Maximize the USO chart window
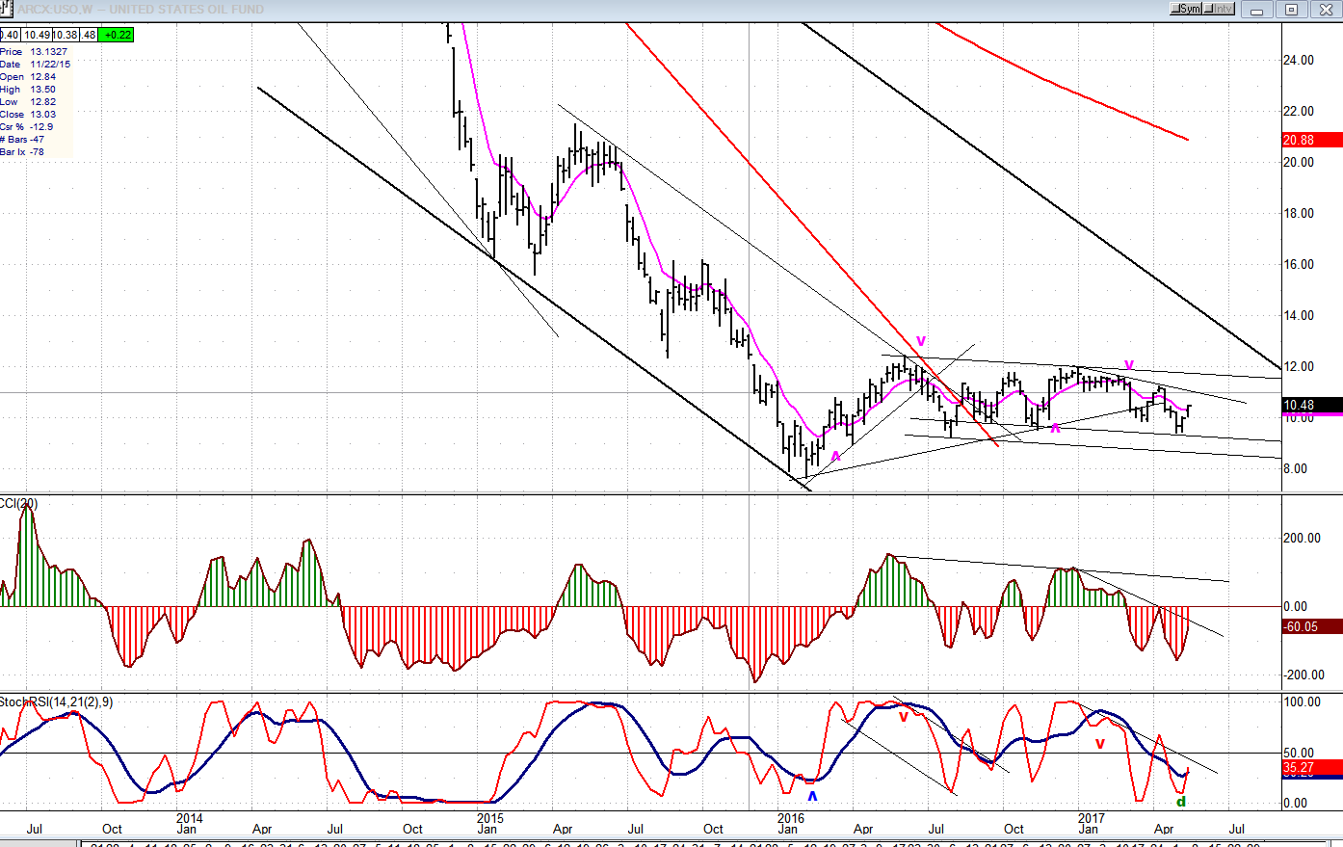 (1291, 10)
